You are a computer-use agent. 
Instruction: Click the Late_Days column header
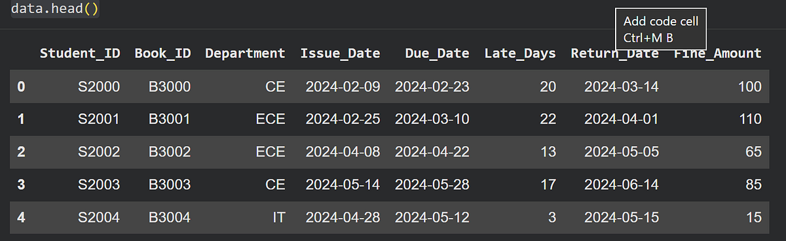point(520,54)
